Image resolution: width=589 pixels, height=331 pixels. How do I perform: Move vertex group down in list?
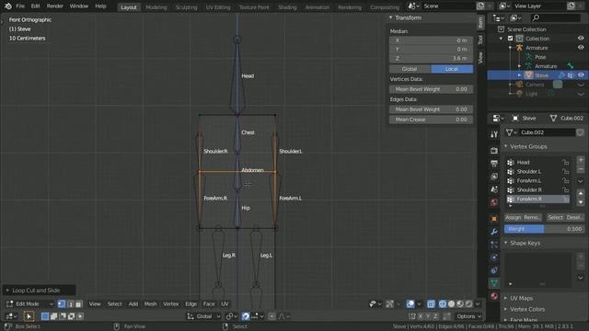coord(581,202)
